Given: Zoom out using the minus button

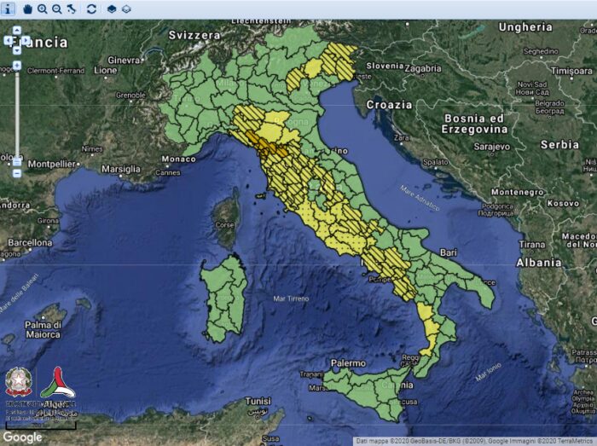Looking at the screenshot, I should (17, 173).
